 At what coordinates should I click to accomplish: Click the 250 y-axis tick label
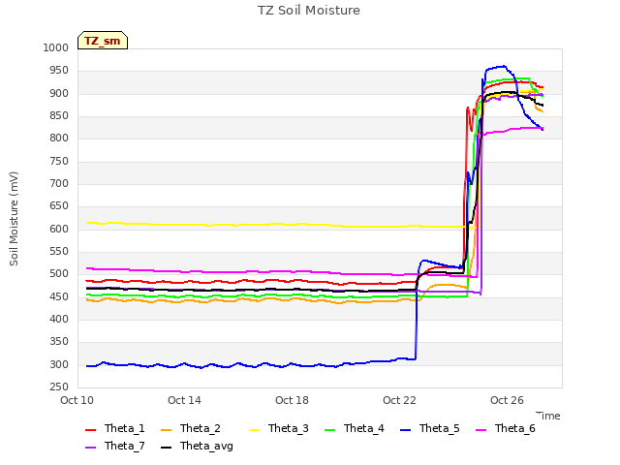(x=59, y=387)
